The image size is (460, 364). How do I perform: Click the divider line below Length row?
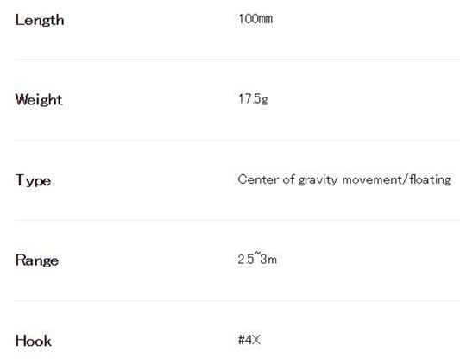(x=237, y=60)
